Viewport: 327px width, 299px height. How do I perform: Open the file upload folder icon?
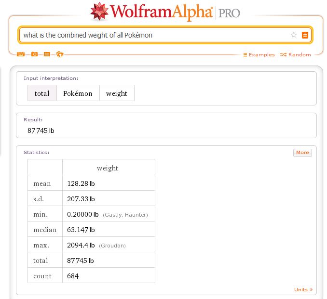60,54
